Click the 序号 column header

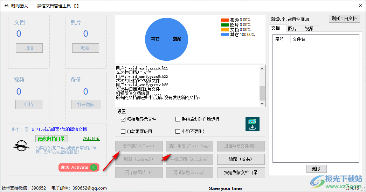pos(282,39)
